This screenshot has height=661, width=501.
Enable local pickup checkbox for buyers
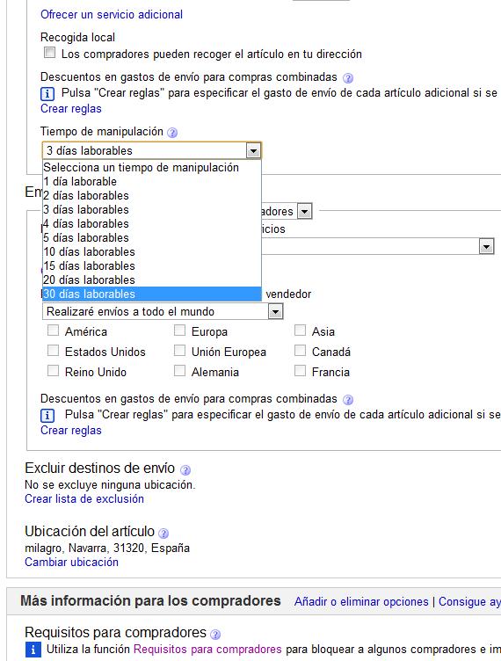point(50,53)
